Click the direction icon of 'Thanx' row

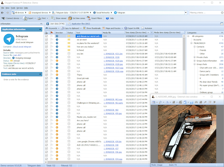(57, 75)
